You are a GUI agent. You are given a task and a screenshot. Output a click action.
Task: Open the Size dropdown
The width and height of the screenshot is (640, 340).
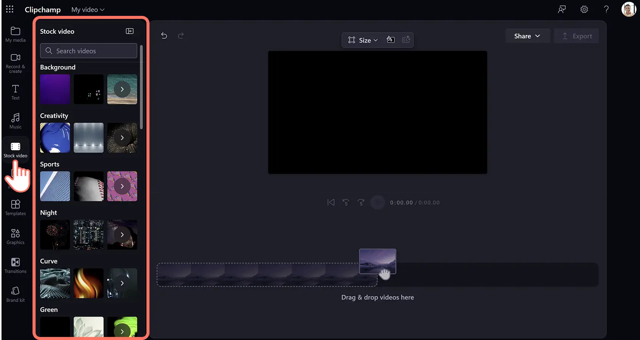[363, 40]
